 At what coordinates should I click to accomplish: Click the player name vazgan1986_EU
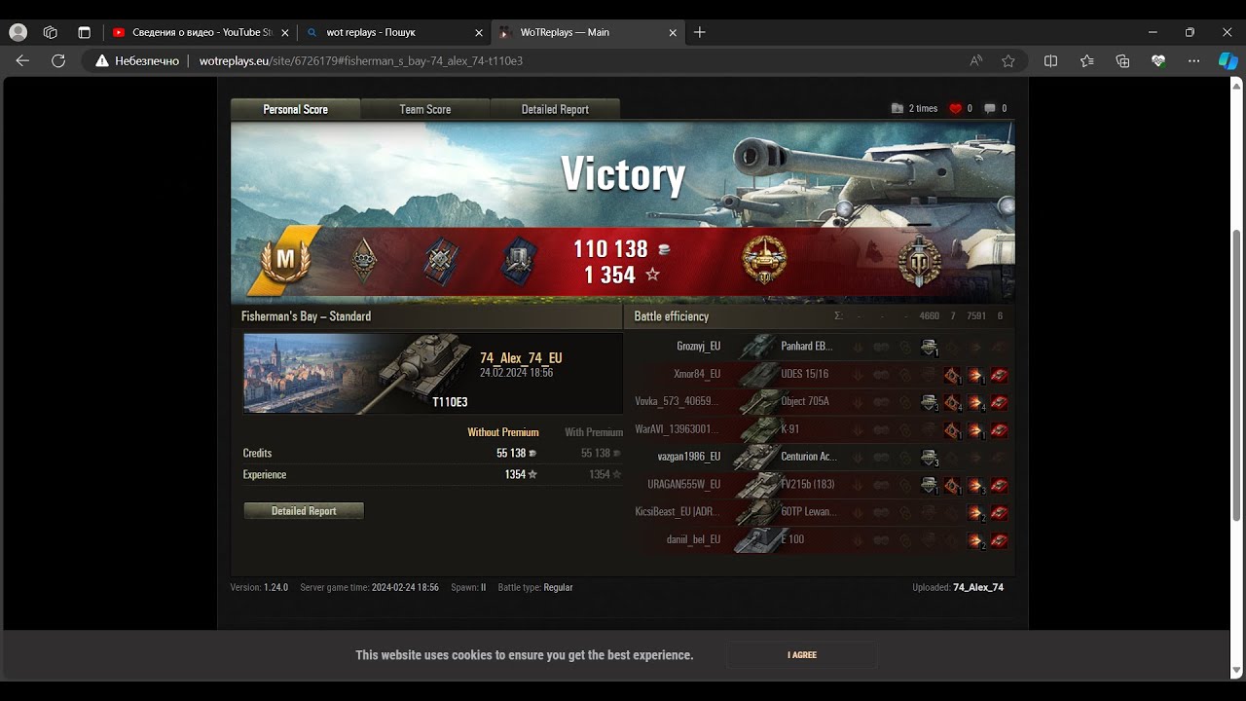[x=689, y=457]
